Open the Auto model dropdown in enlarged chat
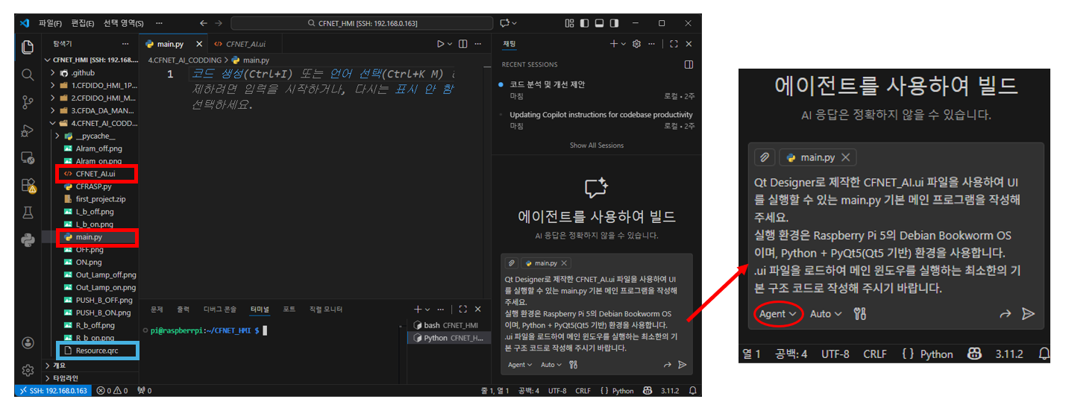1066x405 pixels. coord(826,314)
